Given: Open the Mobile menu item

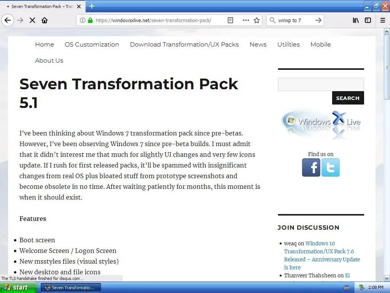Looking at the screenshot, I should click(321, 44).
